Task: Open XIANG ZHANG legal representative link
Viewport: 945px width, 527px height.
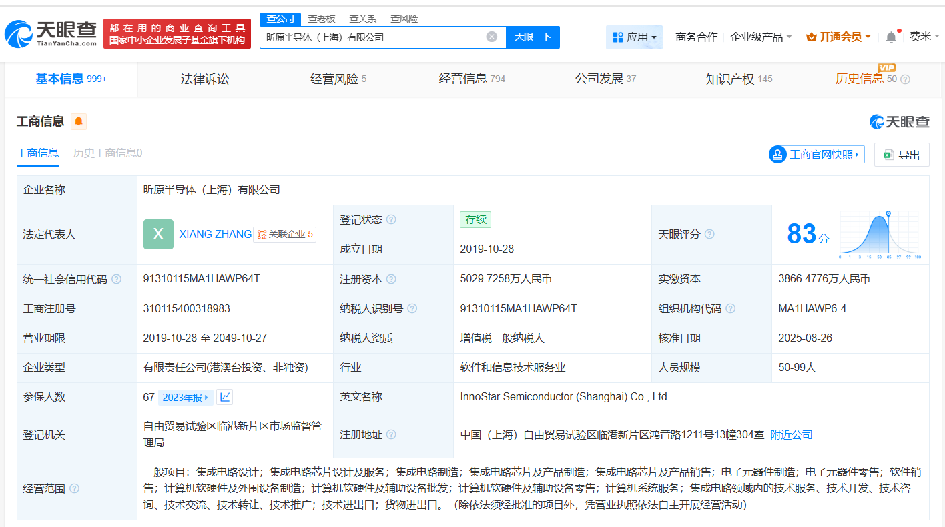Action: tap(215, 234)
